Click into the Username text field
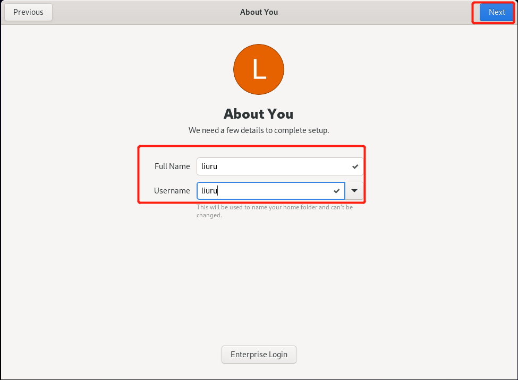Viewport: 518px width, 380px height. click(x=270, y=191)
